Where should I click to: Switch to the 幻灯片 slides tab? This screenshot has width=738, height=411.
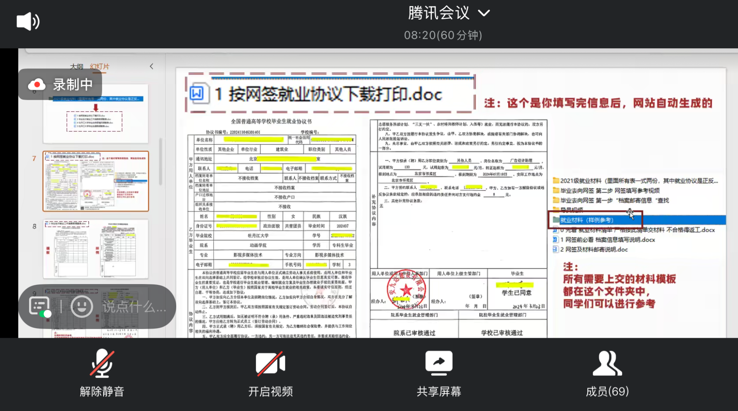click(100, 66)
